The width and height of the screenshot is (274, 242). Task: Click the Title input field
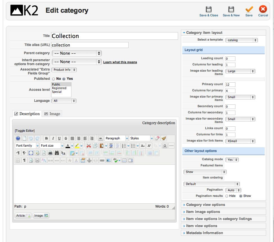pyautogui.click(x=114, y=36)
